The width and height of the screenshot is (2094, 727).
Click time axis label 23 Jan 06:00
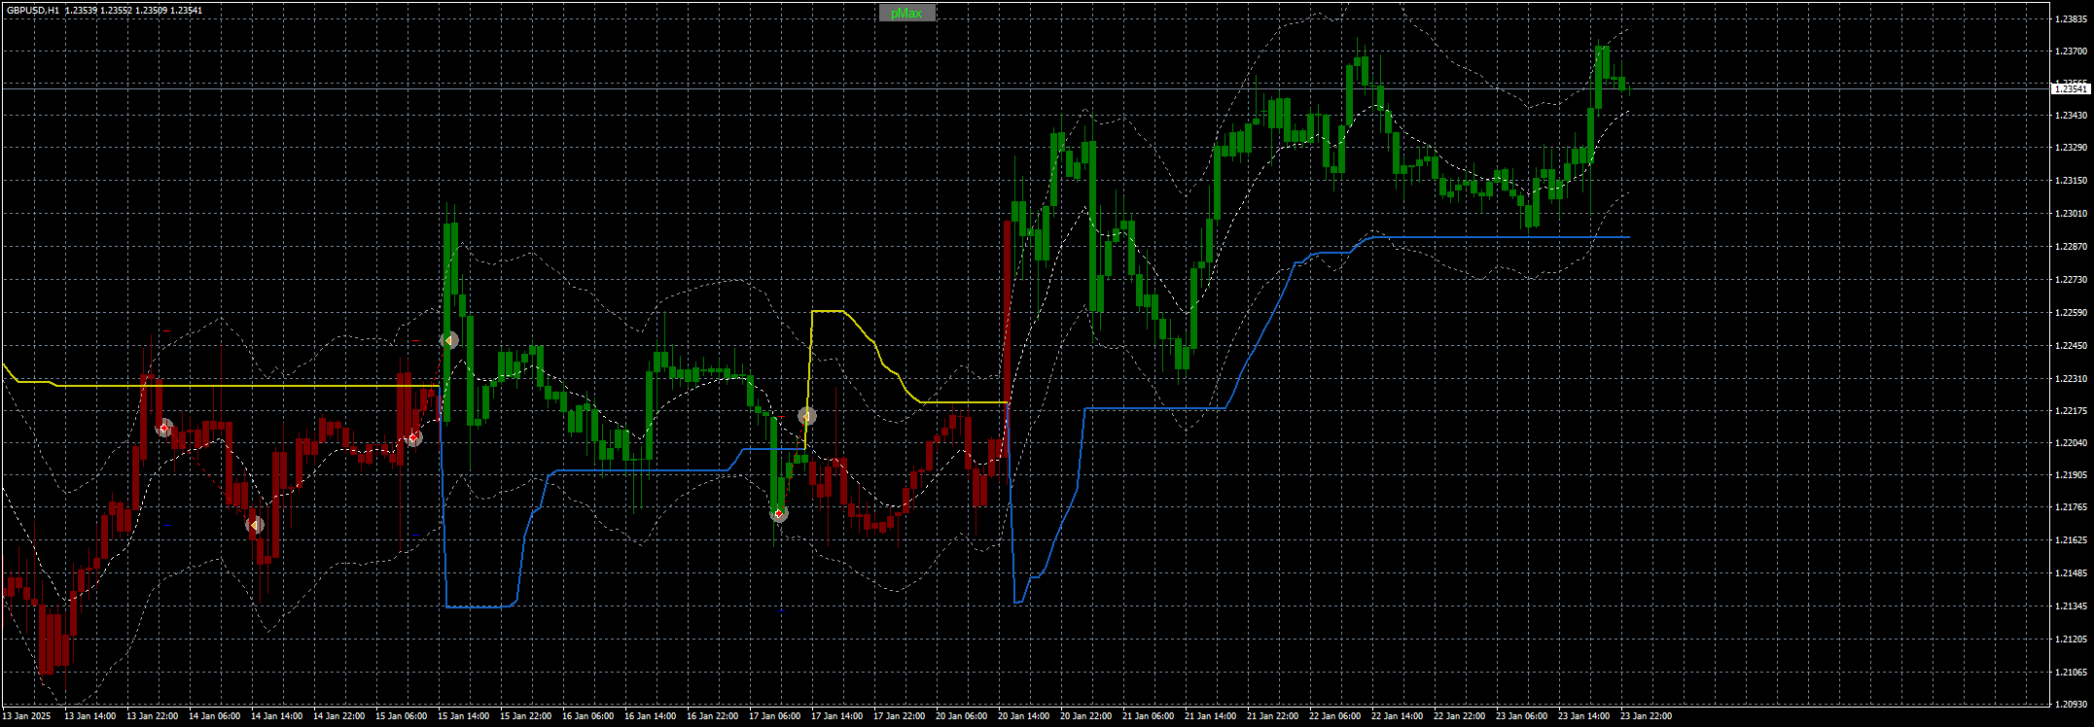[1521, 716]
